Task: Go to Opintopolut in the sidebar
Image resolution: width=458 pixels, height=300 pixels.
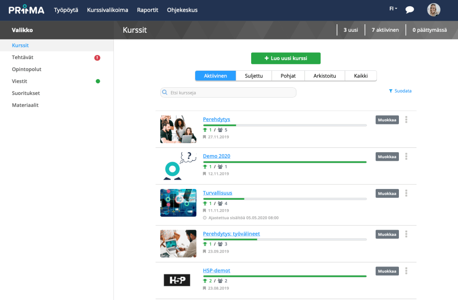Action: click(26, 69)
